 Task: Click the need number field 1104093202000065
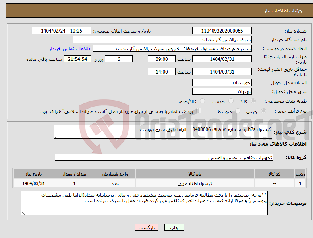pos(222,31)
